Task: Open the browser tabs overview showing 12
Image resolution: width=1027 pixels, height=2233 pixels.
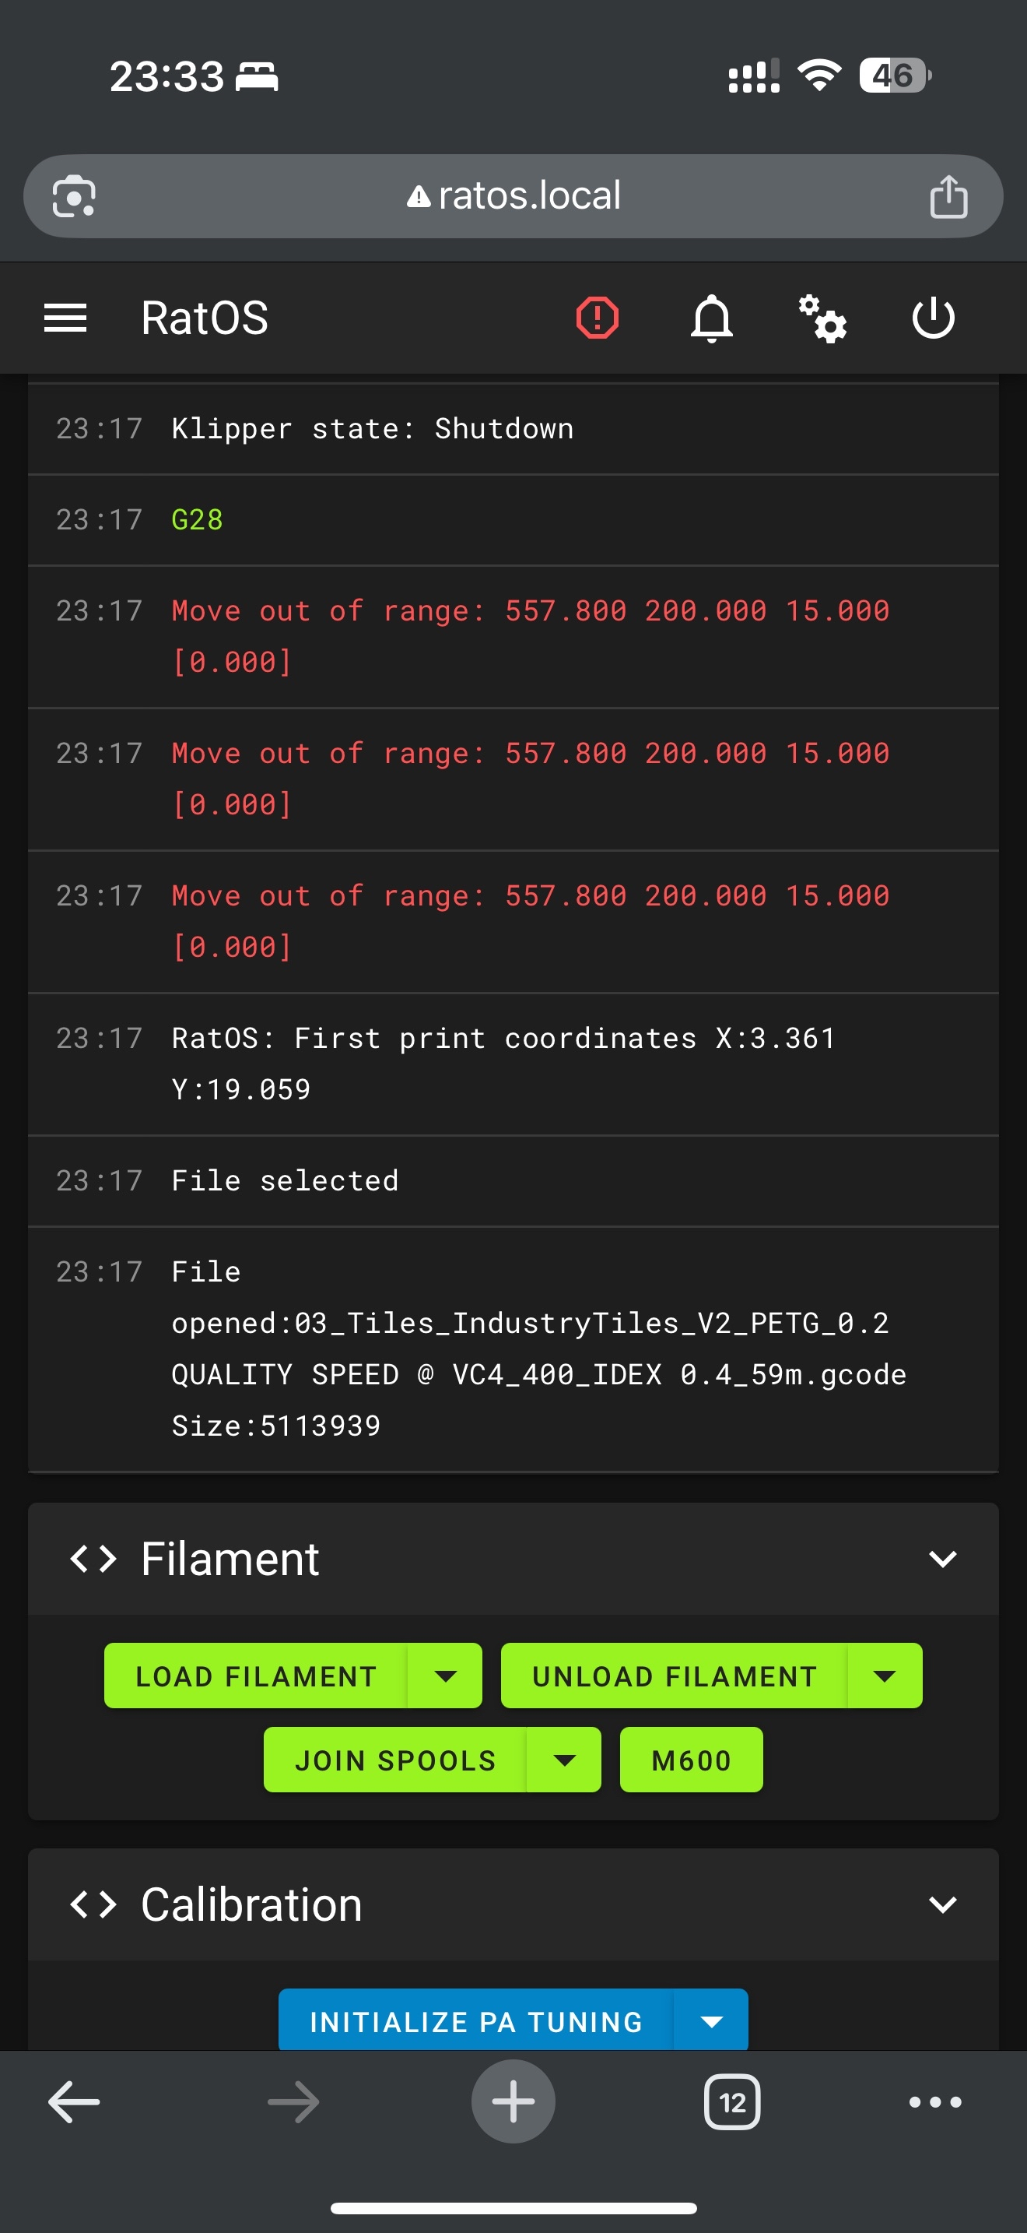Action: [733, 2101]
